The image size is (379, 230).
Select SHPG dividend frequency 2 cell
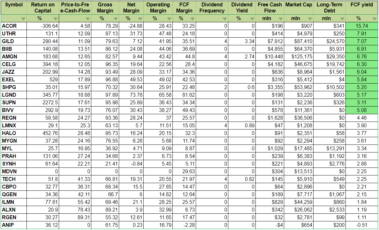click(212, 87)
